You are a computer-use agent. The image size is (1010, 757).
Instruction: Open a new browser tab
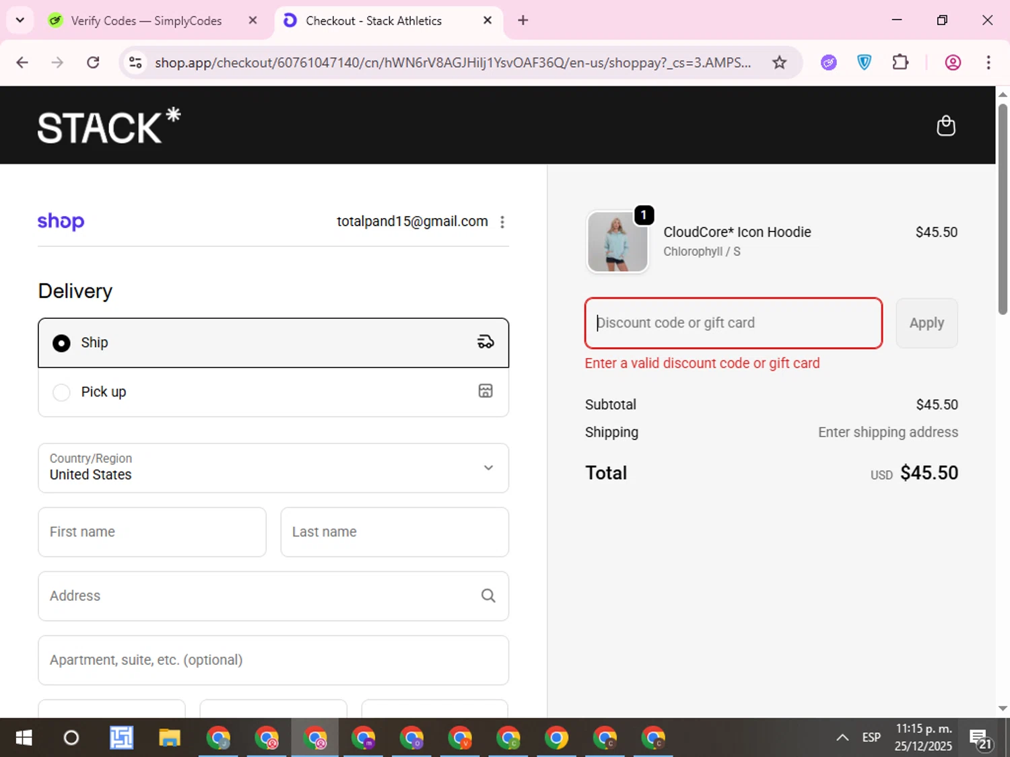click(x=523, y=20)
